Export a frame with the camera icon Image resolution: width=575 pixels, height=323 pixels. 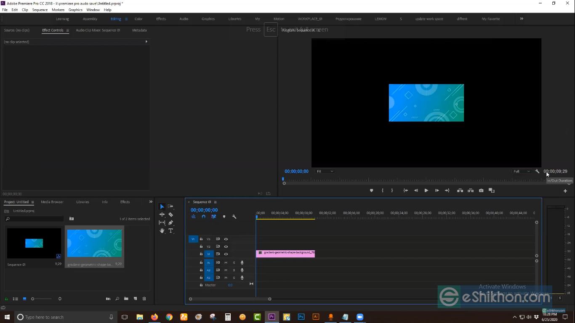[x=481, y=190]
